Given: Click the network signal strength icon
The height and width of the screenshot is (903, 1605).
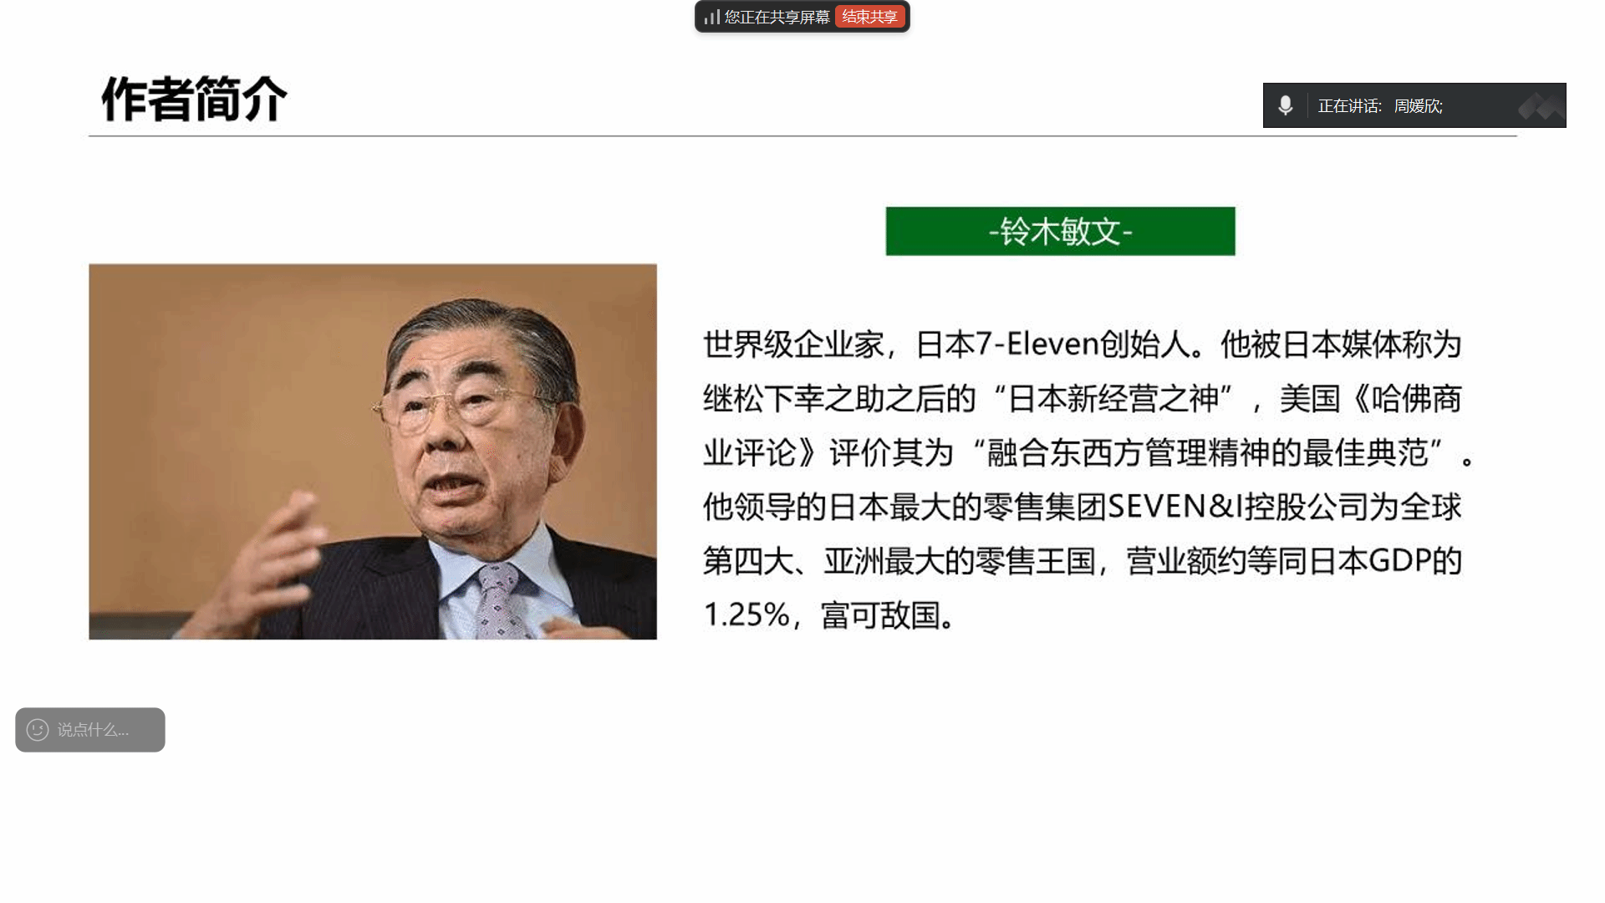Looking at the screenshot, I should 711,17.
